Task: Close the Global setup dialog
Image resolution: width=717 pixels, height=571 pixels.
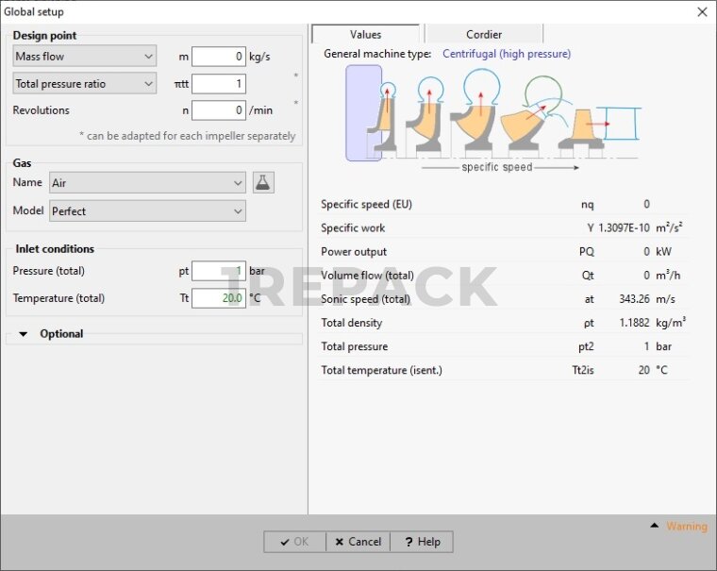Action: coord(701,11)
